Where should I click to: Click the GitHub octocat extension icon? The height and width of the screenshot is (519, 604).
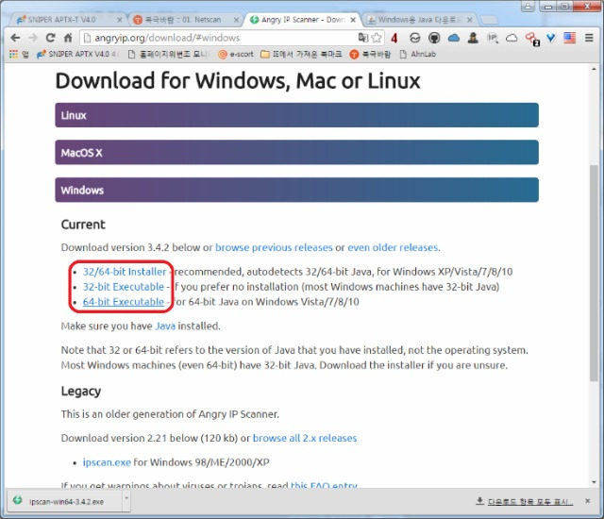click(x=434, y=38)
